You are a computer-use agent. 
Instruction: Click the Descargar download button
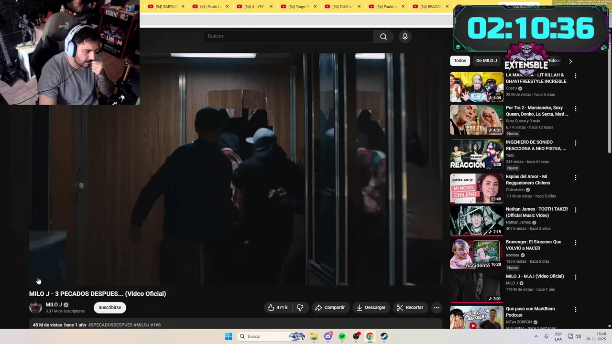(371, 308)
